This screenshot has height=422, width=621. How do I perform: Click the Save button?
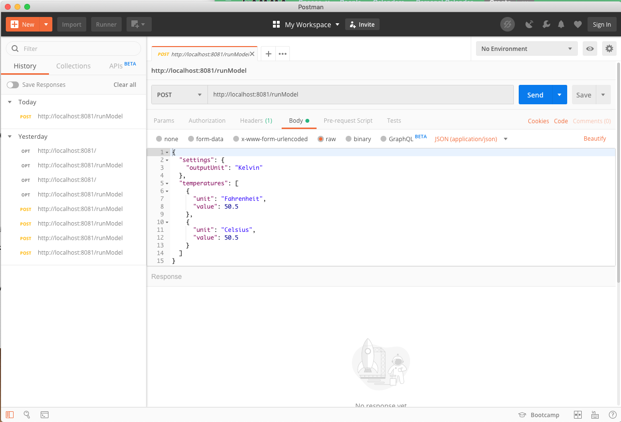tap(584, 95)
